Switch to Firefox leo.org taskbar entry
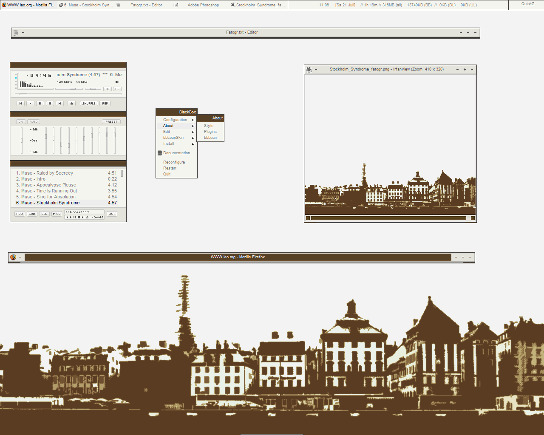Screen dimensions: 544x435 point(29,5)
